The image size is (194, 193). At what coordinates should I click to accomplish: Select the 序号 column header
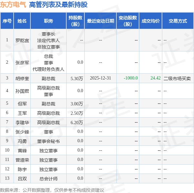[x=7, y=21]
